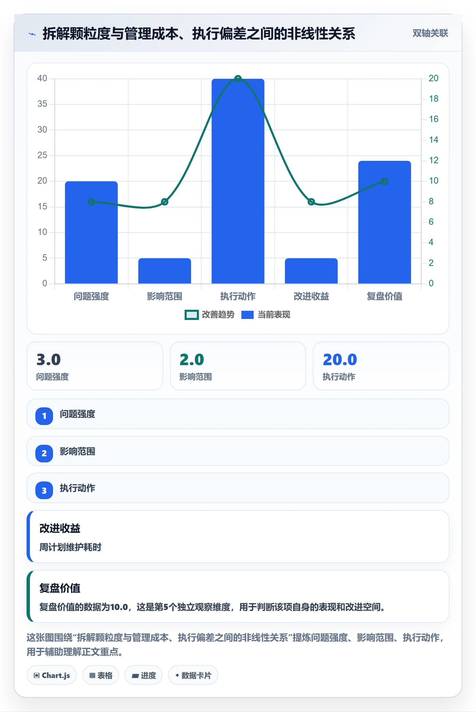Click the 表格 tag

pos(101,675)
